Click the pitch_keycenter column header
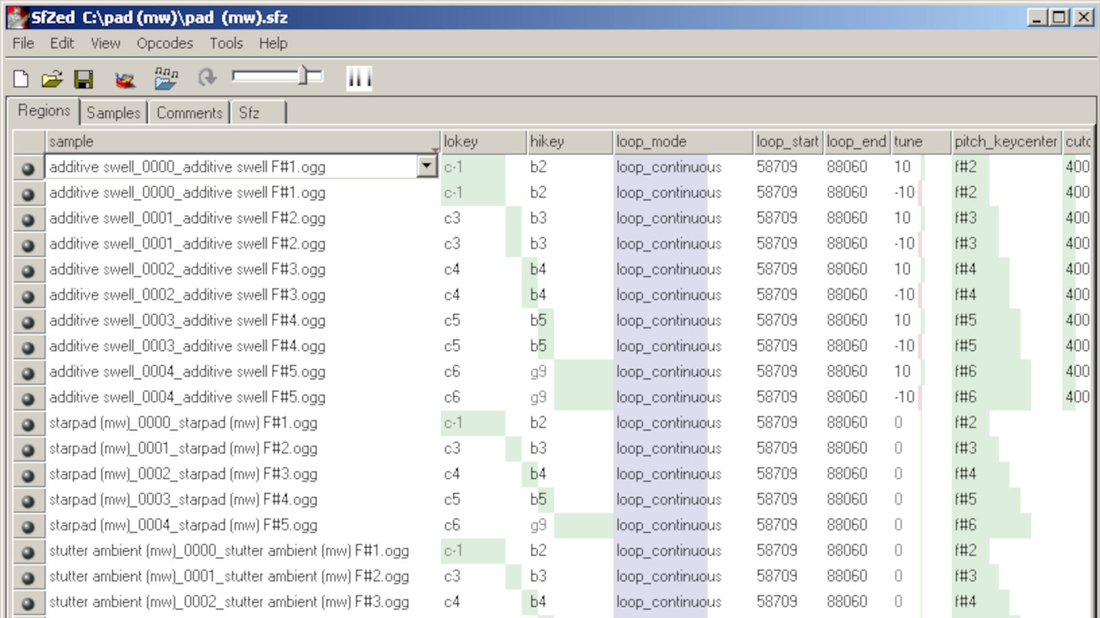 (x=1005, y=141)
